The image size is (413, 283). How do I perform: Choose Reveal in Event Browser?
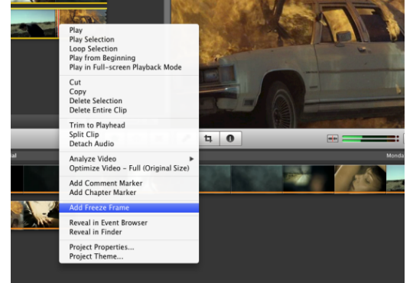[128, 223]
